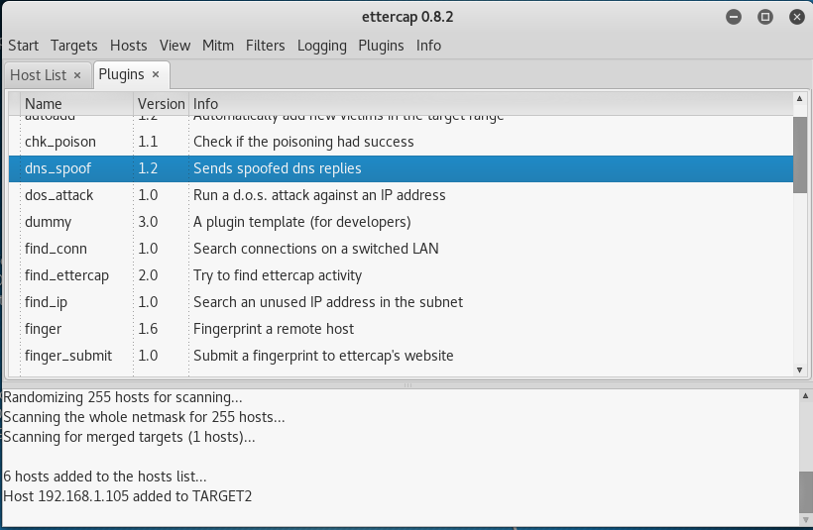Click scroll up arrow in plugins list
The width and height of the screenshot is (813, 530).
point(800,100)
